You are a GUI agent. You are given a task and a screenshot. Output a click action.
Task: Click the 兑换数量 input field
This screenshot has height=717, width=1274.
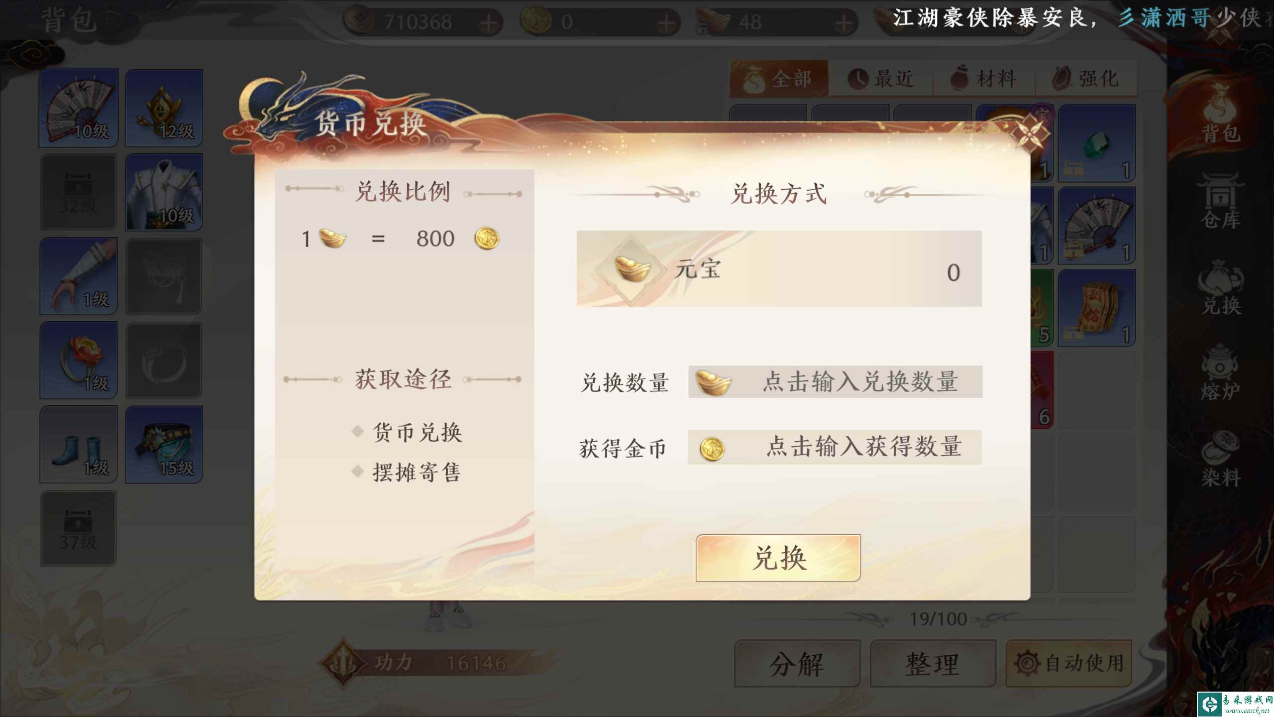835,382
